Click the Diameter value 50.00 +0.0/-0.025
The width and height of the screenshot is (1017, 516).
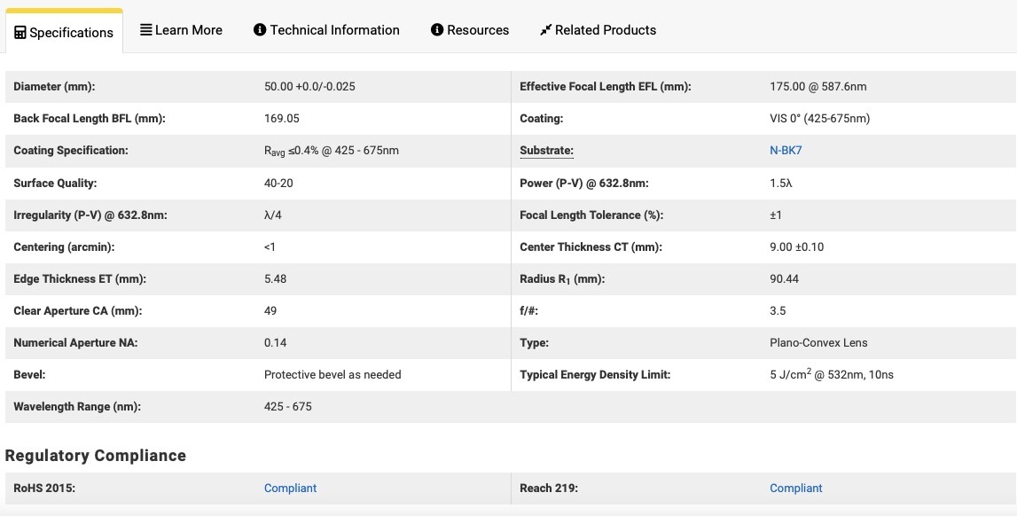[309, 87]
